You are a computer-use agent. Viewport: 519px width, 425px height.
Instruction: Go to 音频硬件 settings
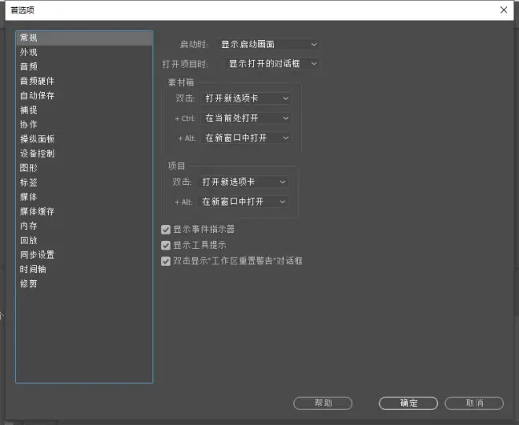click(x=84, y=81)
